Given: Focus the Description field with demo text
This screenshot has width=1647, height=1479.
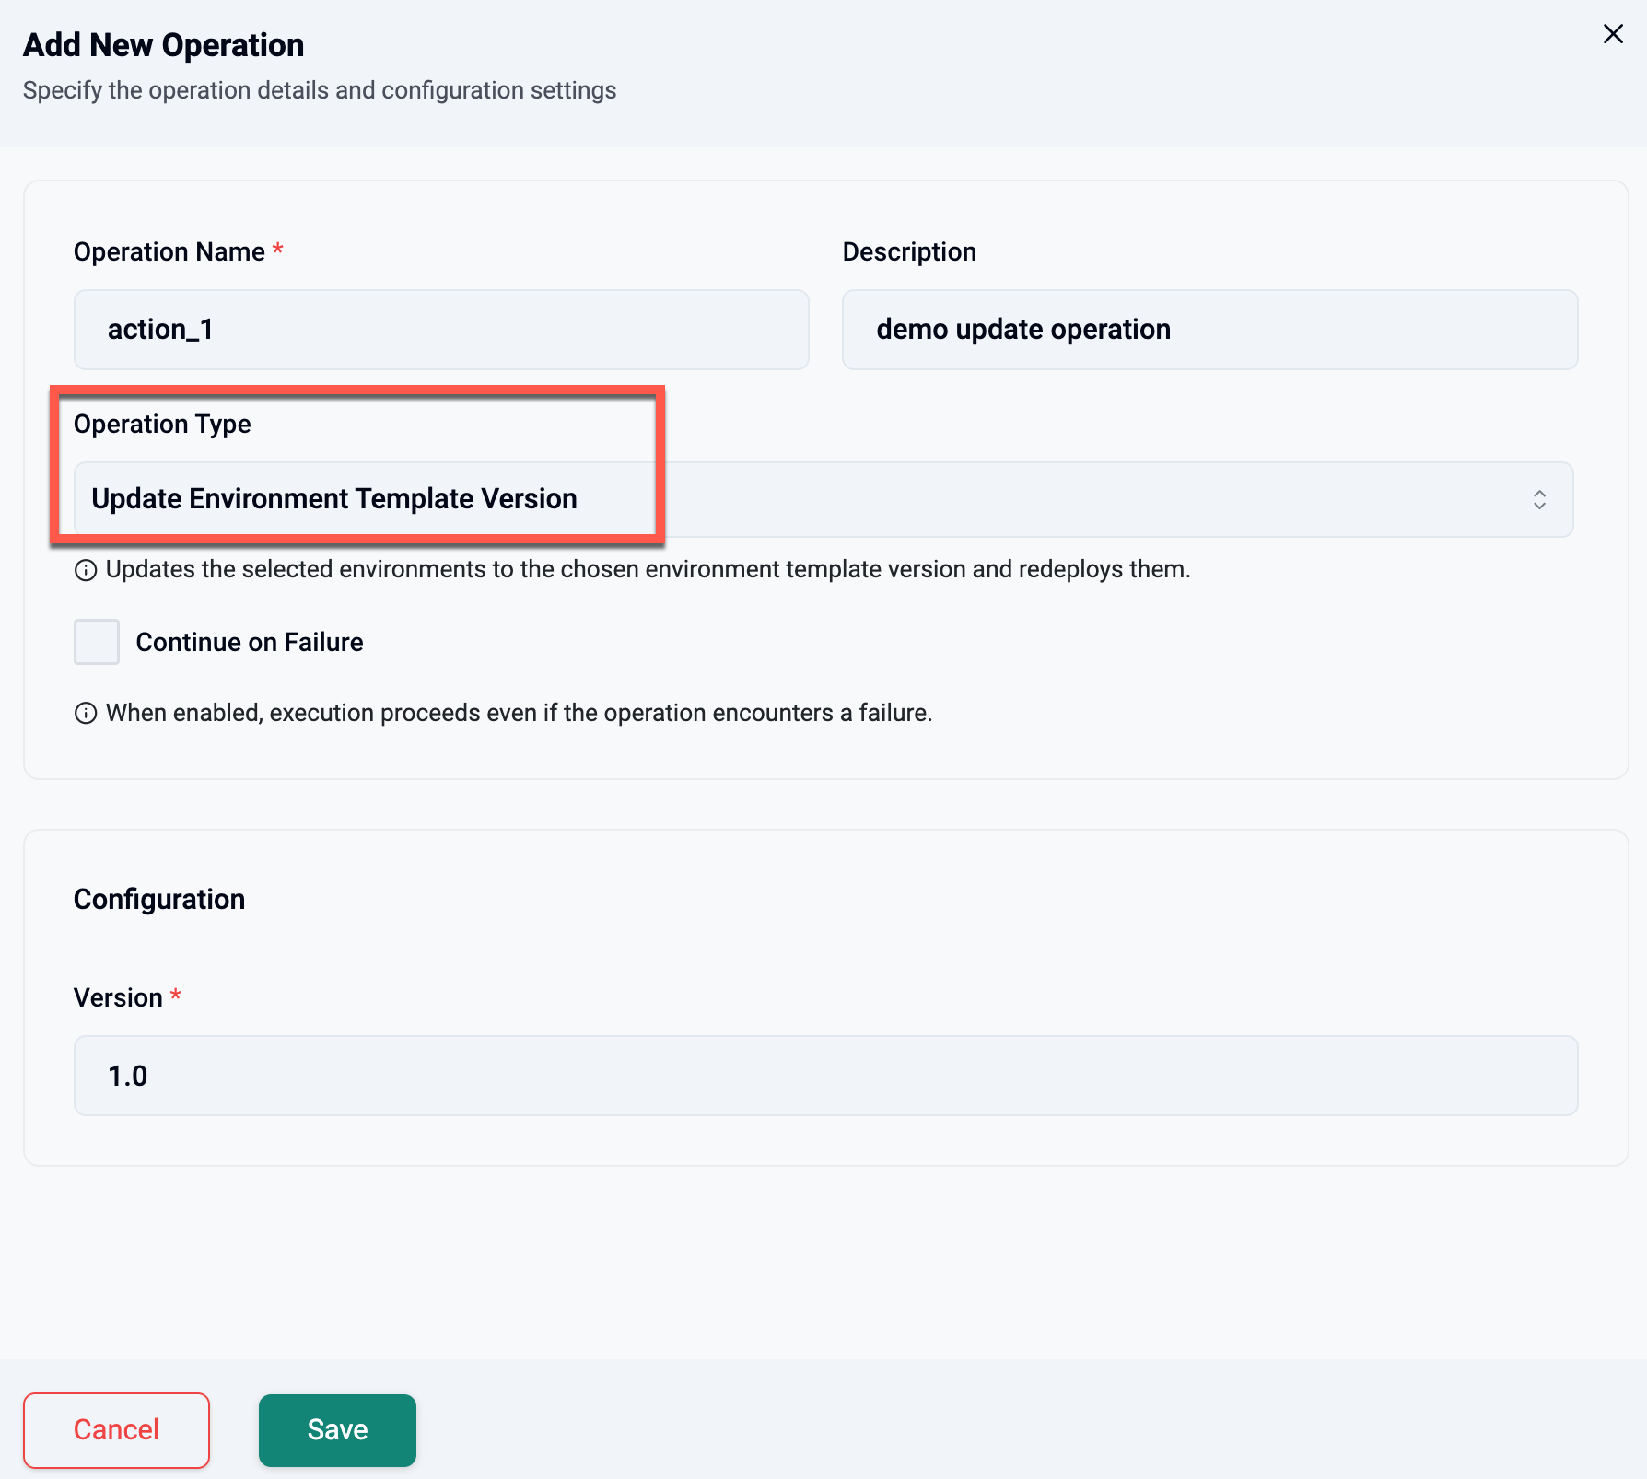Looking at the screenshot, I should pos(1209,330).
